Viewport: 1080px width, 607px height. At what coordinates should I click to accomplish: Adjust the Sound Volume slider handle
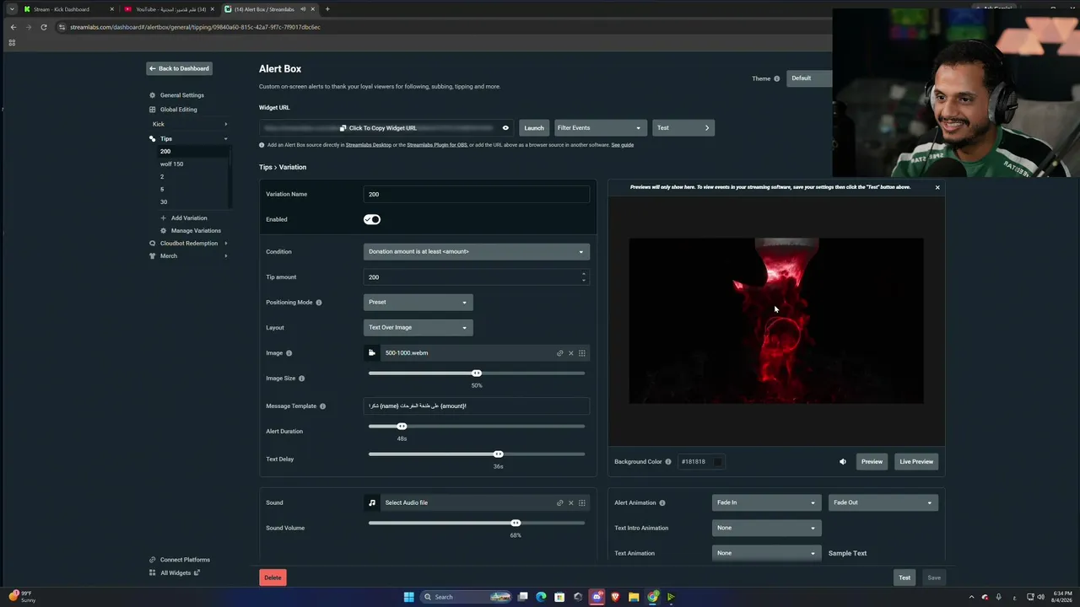coord(516,524)
